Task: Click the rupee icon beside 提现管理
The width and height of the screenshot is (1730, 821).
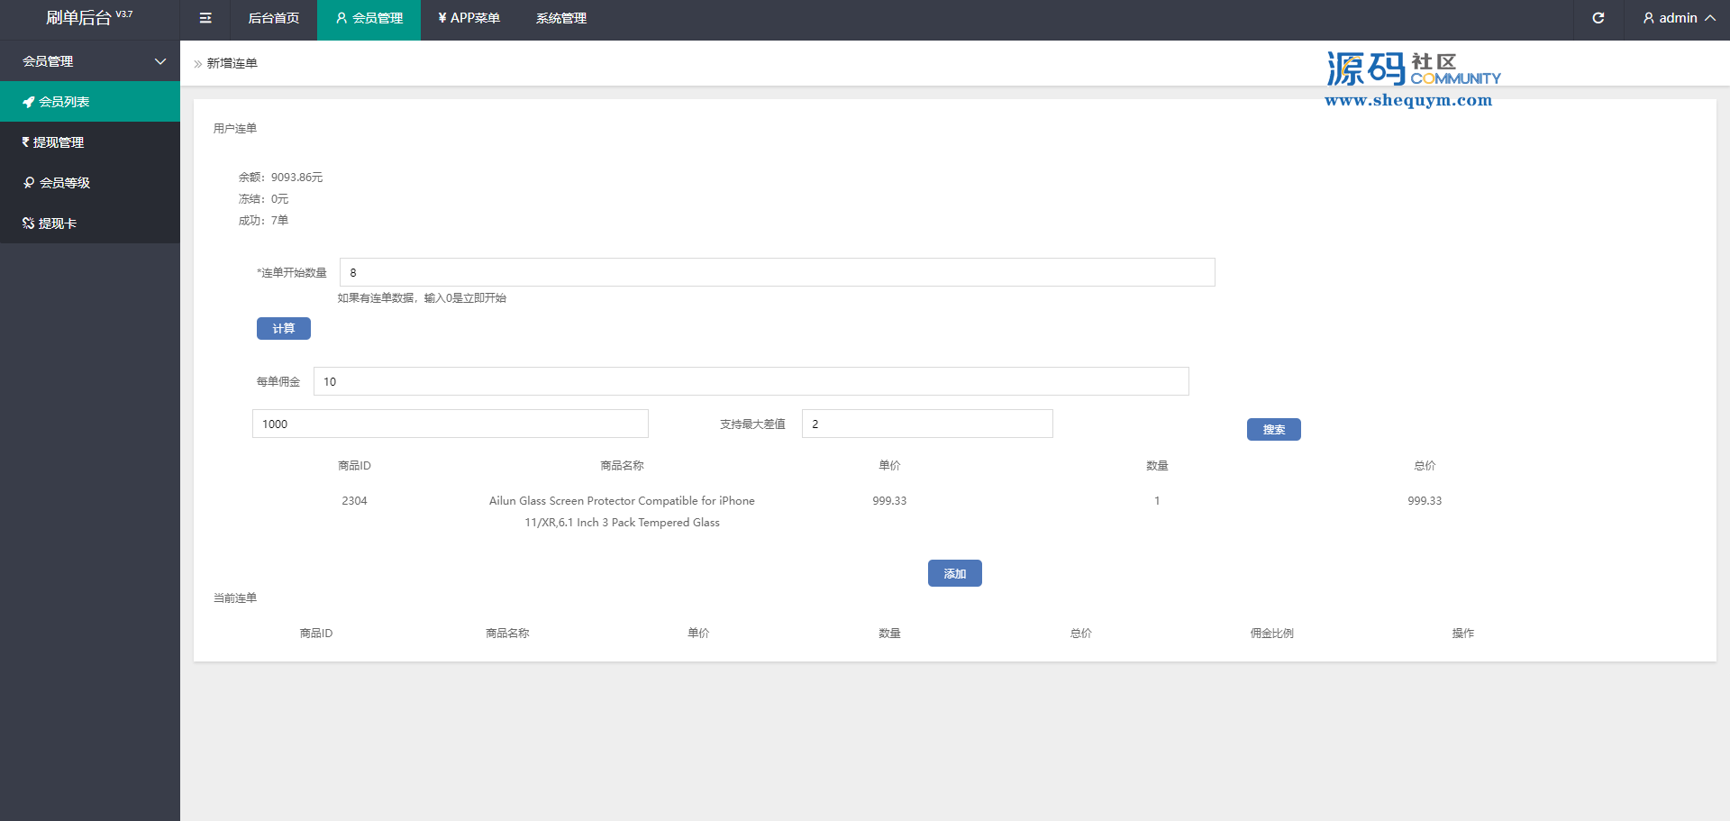Action: pyautogui.click(x=25, y=141)
